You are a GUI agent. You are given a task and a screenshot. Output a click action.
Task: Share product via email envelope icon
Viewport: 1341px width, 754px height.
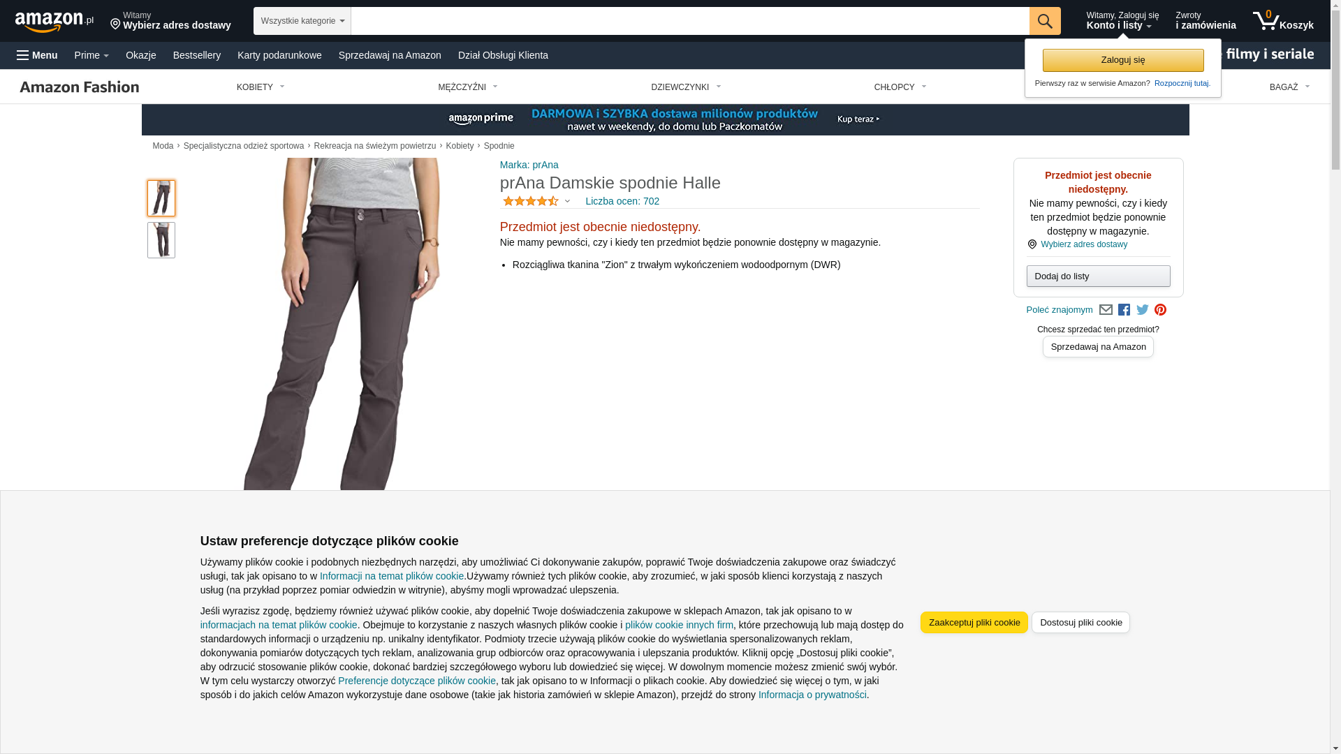pyautogui.click(x=1106, y=310)
